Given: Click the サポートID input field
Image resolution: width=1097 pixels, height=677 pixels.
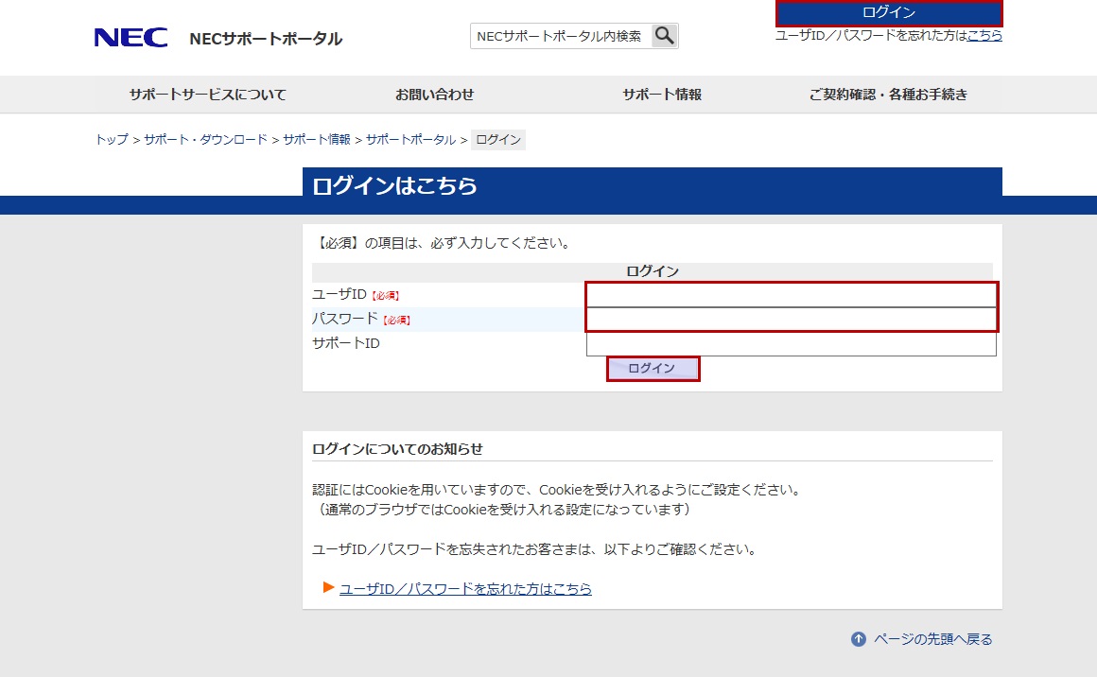Looking at the screenshot, I should (x=792, y=344).
